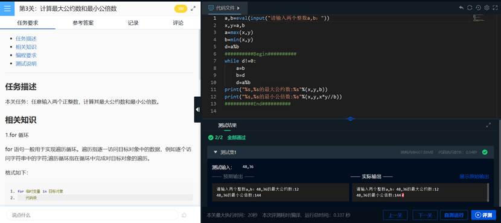Click the undo arrow icon in editor toolbar
Screen dimensions: 501x223
[461, 8]
